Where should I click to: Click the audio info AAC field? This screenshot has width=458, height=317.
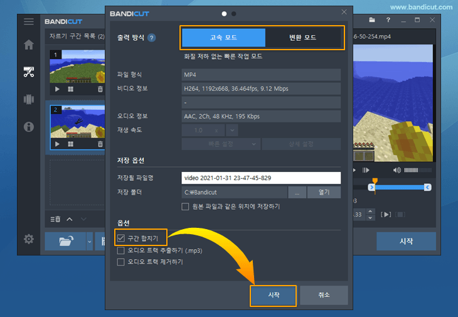[261, 116]
